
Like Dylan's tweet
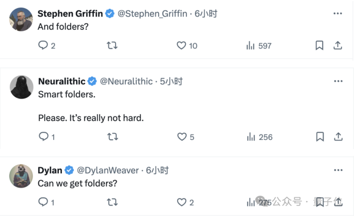pos(181,202)
